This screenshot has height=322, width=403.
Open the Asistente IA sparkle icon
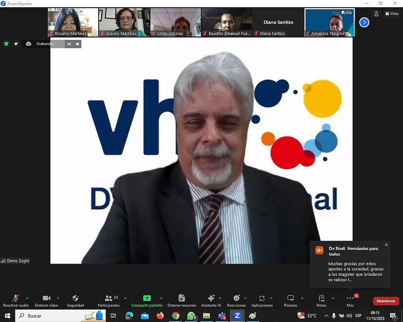(211, 298)
